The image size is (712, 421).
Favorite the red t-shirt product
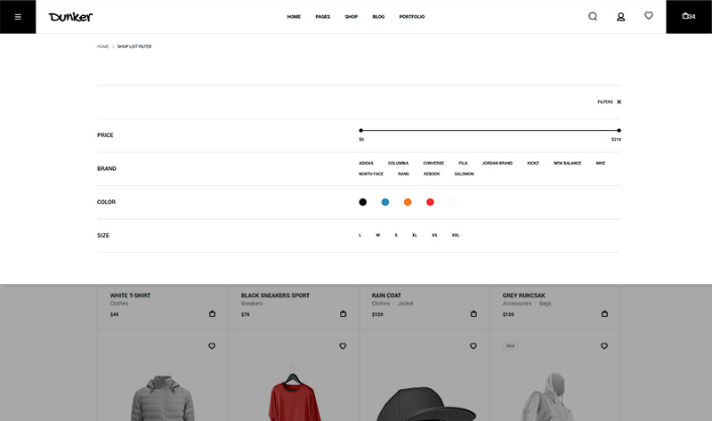[x=343, y=346]
